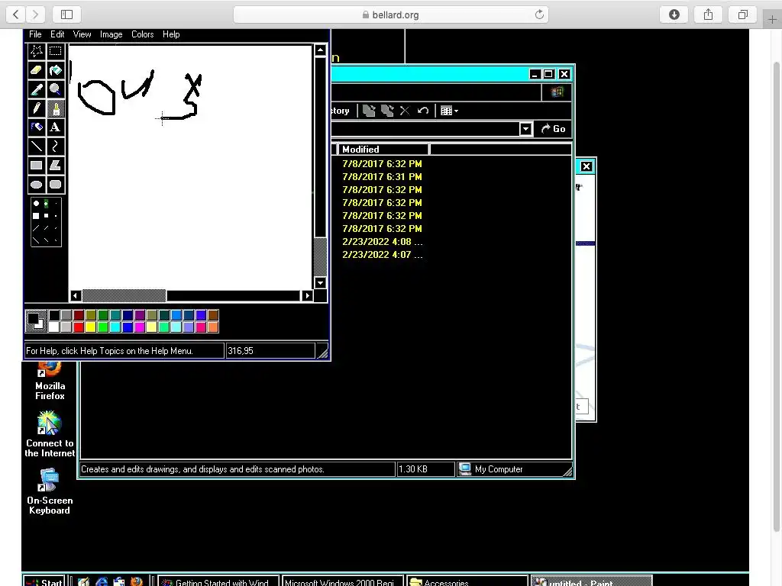
Task: Select the rectangular Select tool in Paint
Action: pyautogui.click(x=55, y=51)
